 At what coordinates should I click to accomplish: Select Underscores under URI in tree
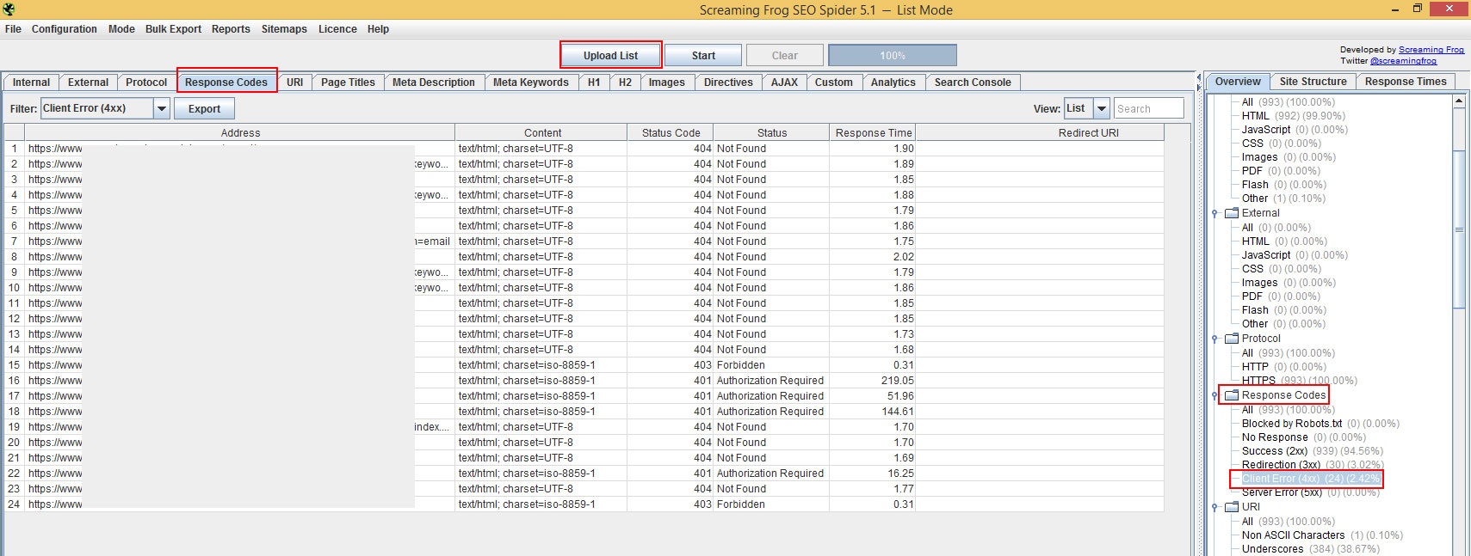pos(1310,549)
